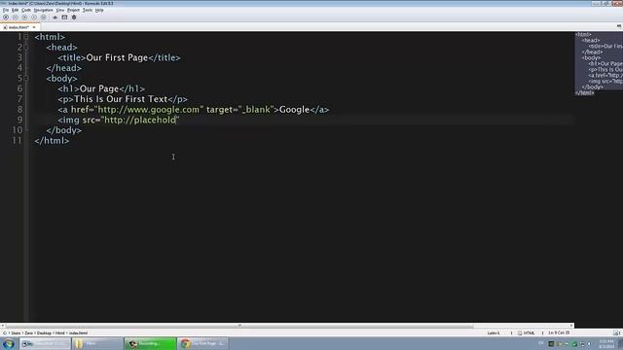Click the Html breadcrumb segment
623x350 pixels.
pos(60,333)
